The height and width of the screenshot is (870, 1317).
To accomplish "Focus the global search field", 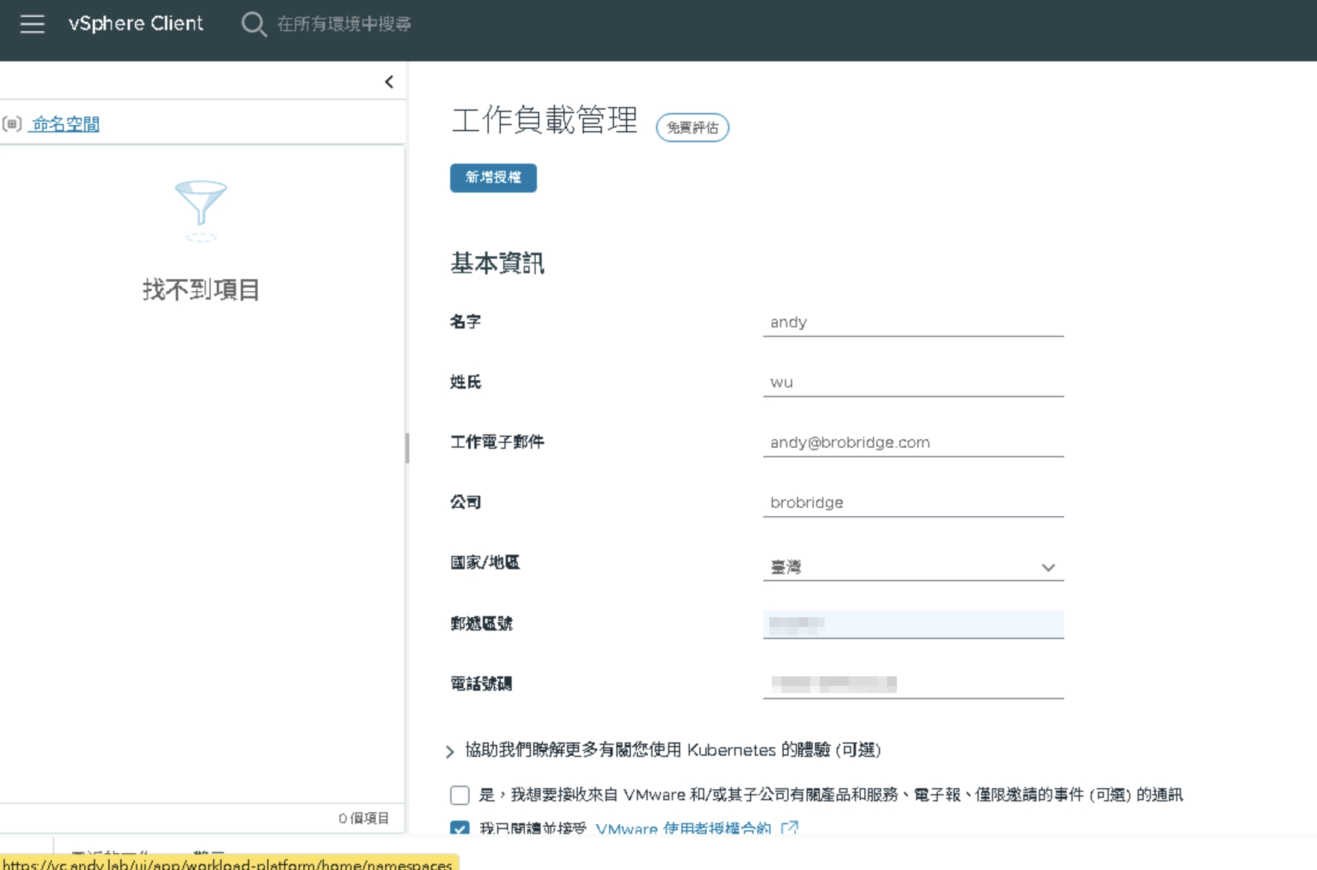I will 344,24.
